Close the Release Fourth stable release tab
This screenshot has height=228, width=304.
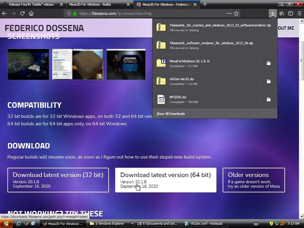pyautogui.click(x=61, y=4)
